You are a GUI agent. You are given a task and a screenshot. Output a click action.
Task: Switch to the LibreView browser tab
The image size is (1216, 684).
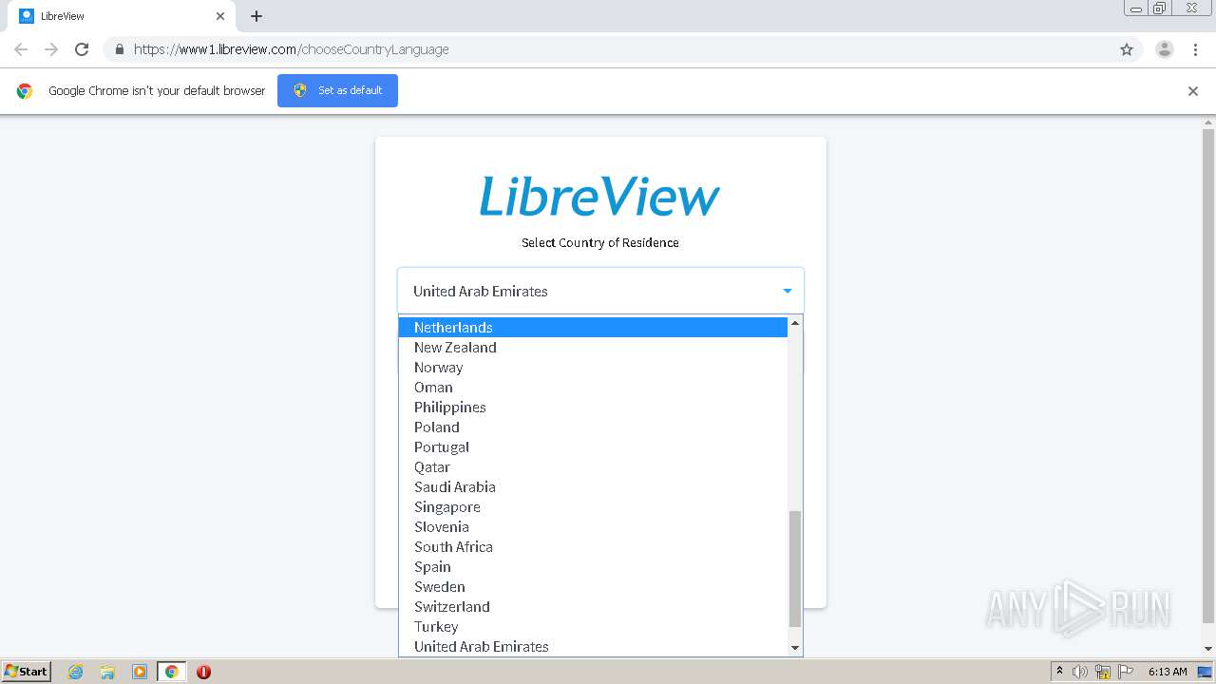click(122, 16)
